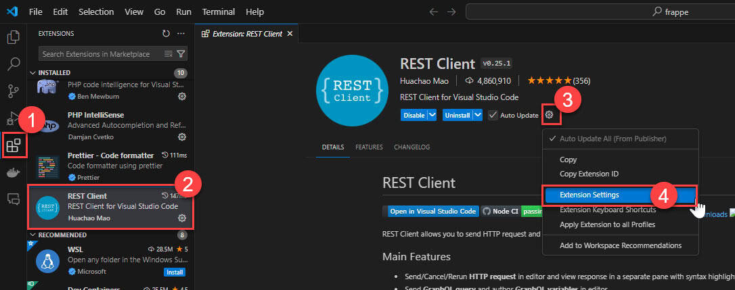Click REST Client detail page gear icon
735x290 pixels.
click(x=550, y=114)
